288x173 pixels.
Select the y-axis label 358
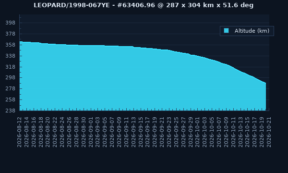10,45
